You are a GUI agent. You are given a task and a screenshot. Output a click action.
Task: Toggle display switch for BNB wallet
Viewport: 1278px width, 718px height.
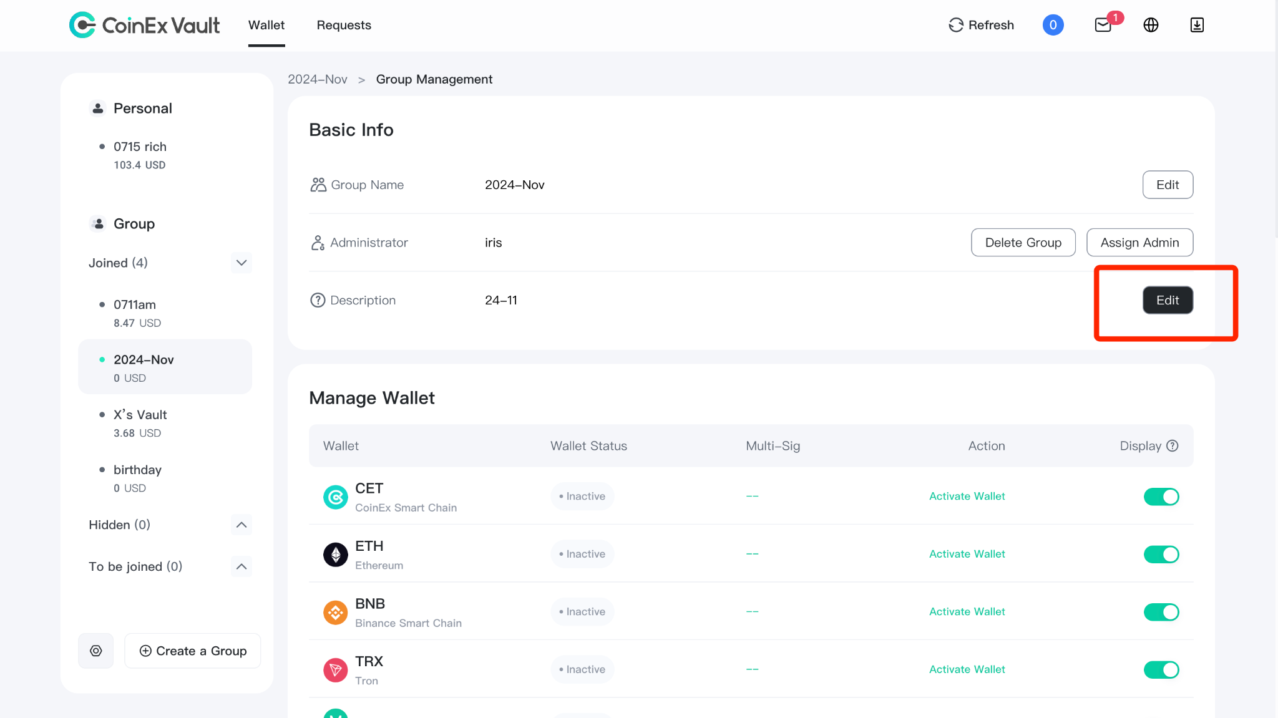[1161, 612]
